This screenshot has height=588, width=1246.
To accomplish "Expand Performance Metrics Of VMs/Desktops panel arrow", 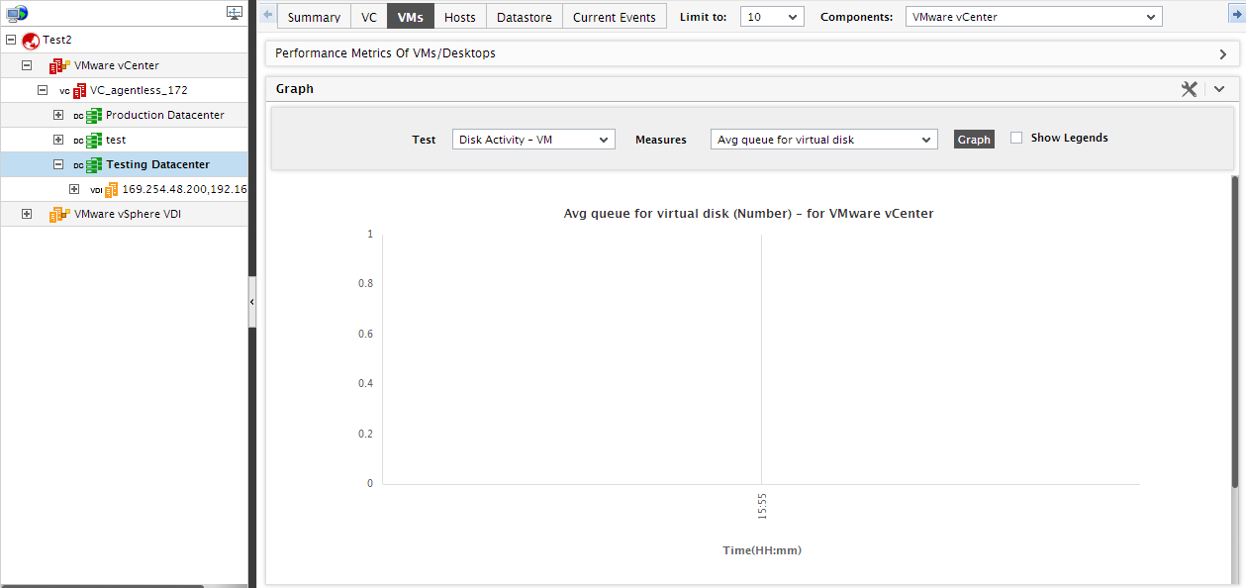I will 1223,54.
